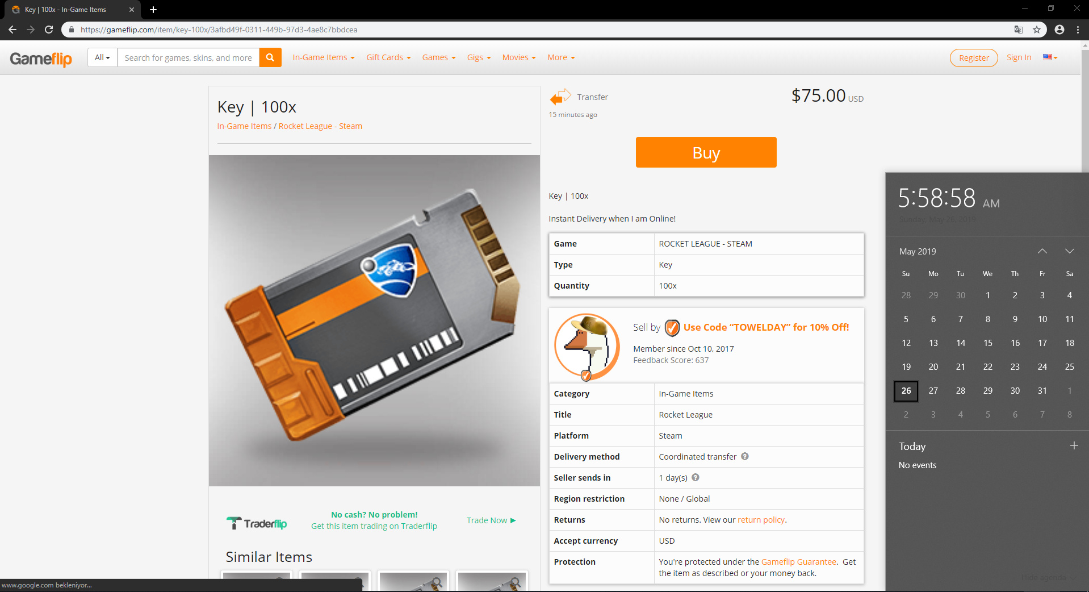1089x592 pixels.
Task: Reload the page
Action: coord(49,30)
